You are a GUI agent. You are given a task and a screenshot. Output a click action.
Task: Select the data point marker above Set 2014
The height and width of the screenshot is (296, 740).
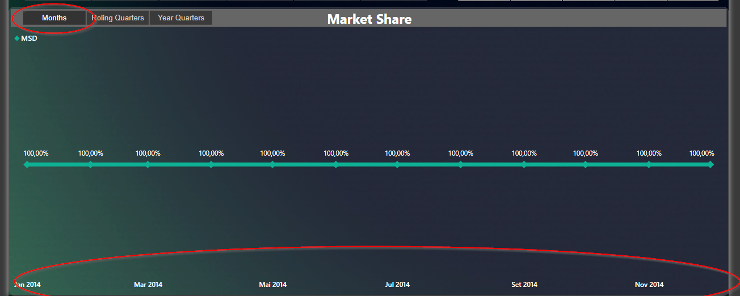point(524,165)
